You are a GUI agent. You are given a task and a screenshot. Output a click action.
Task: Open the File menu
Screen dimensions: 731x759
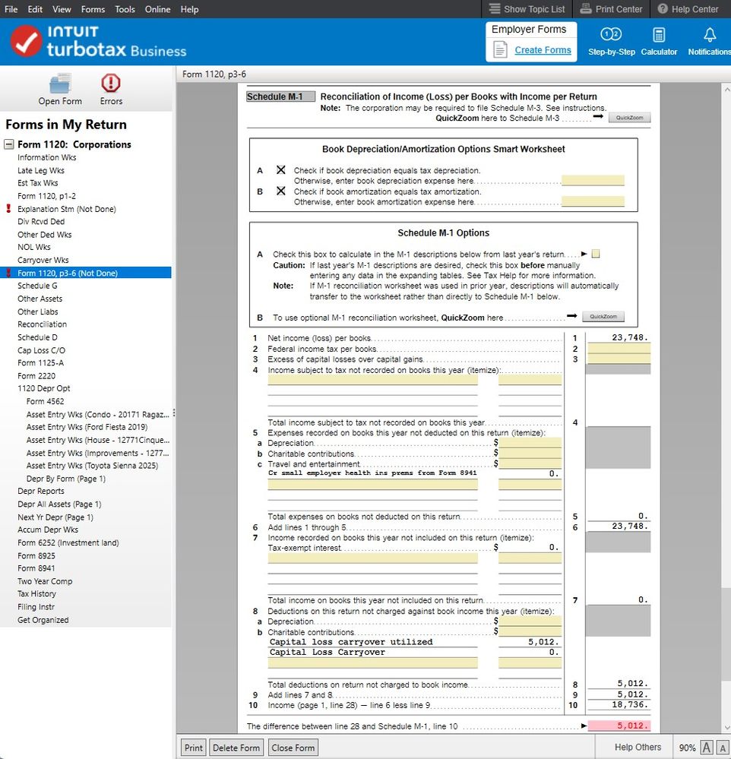point(11,9)
